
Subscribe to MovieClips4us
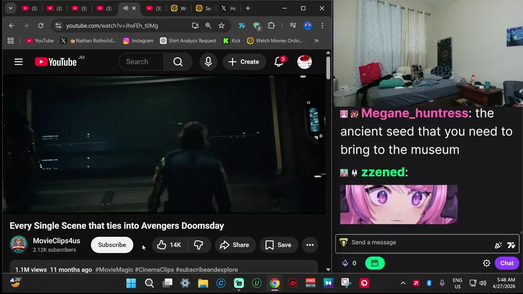pyautogui.click(x=112, y=245)
